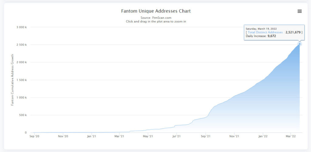Click the 'Mar '21' x-axis label
311x152 pixels.
click(119, 136)
